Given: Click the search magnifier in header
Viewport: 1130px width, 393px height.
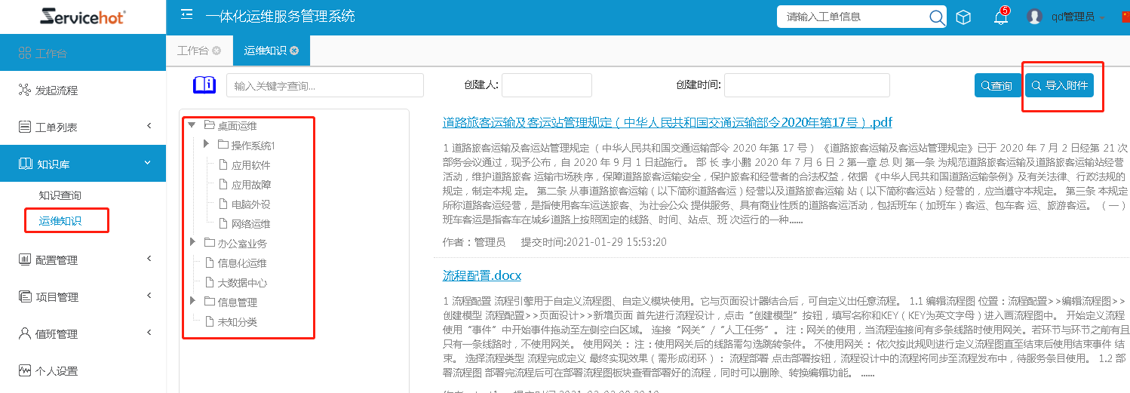Looking at the screenshot, I should [936, 17].
